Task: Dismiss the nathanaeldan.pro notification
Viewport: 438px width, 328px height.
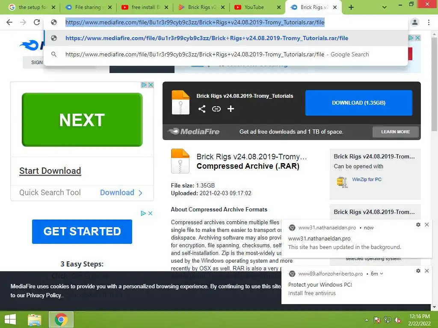Action: pos(427,225)
